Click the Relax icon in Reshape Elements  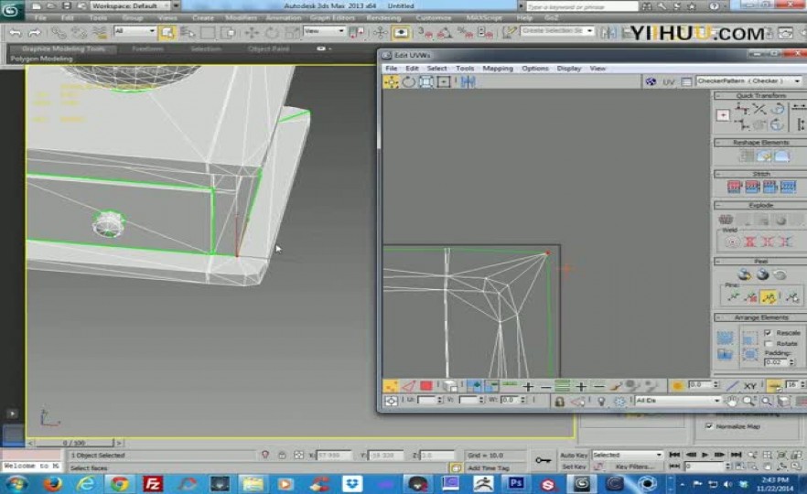[781, 156]
